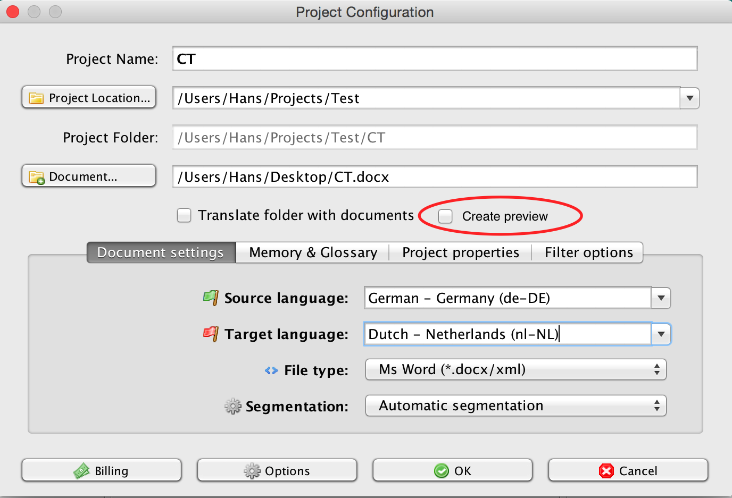Select the Project properties tab
This screenshot has width=732, height=498.
tap(460, 252)
